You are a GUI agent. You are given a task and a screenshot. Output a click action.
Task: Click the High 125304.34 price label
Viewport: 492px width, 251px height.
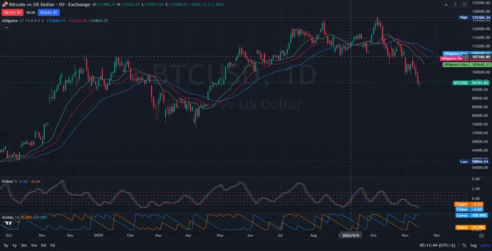point(474,18)
